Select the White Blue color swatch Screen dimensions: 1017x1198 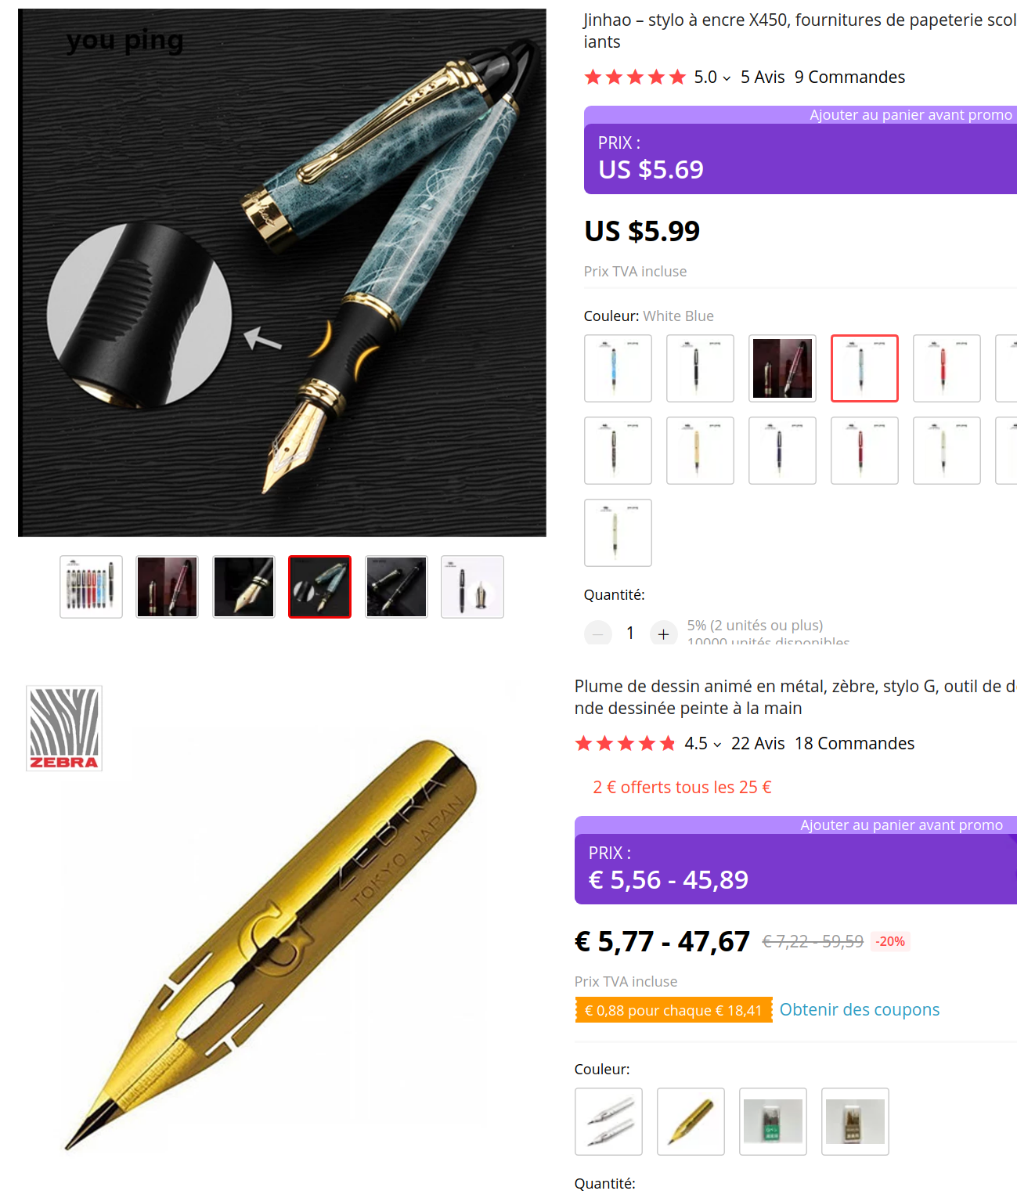864,368
